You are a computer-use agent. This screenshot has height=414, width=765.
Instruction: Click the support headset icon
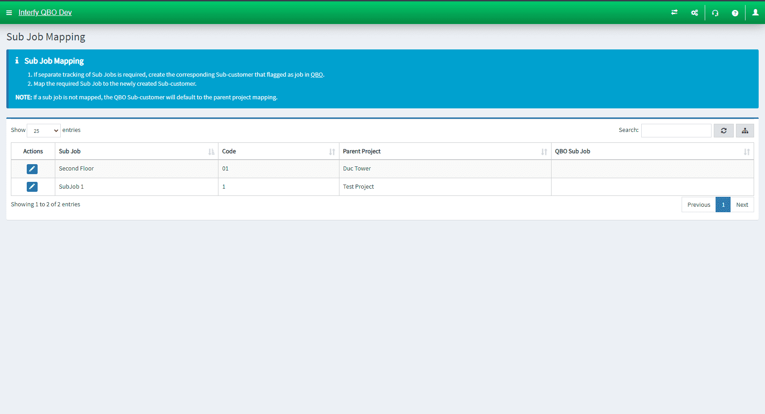click(x=715, y=13)
